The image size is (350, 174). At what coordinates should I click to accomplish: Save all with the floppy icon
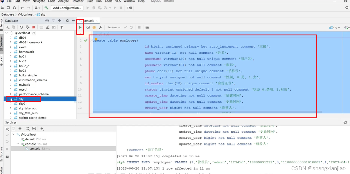8,8
